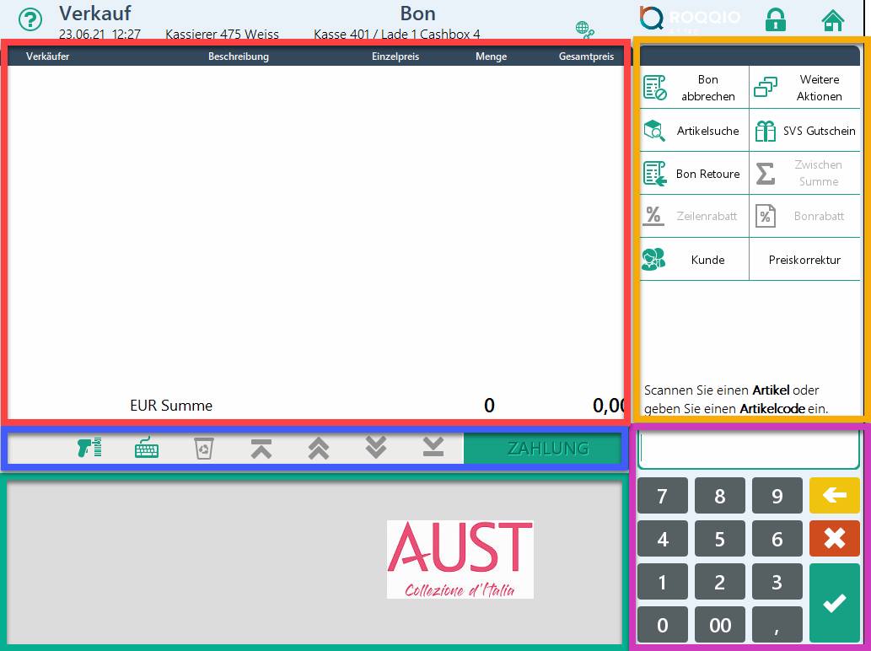Open the Kunde customer option
The width and height of the screenshot is (871, 651).
click(x=694, y=260)
